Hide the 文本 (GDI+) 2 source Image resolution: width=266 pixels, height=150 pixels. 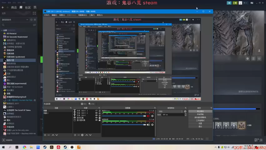point(96,113)
